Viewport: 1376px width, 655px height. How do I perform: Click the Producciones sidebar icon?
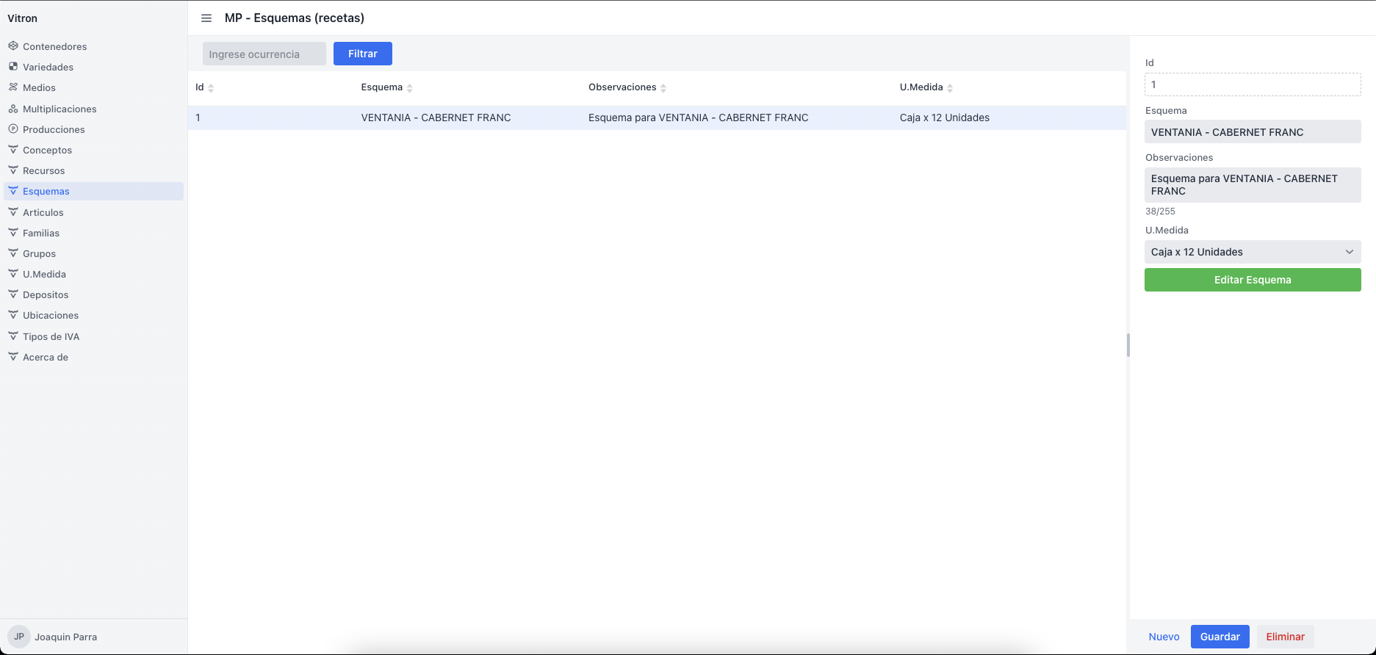[13, 129]
